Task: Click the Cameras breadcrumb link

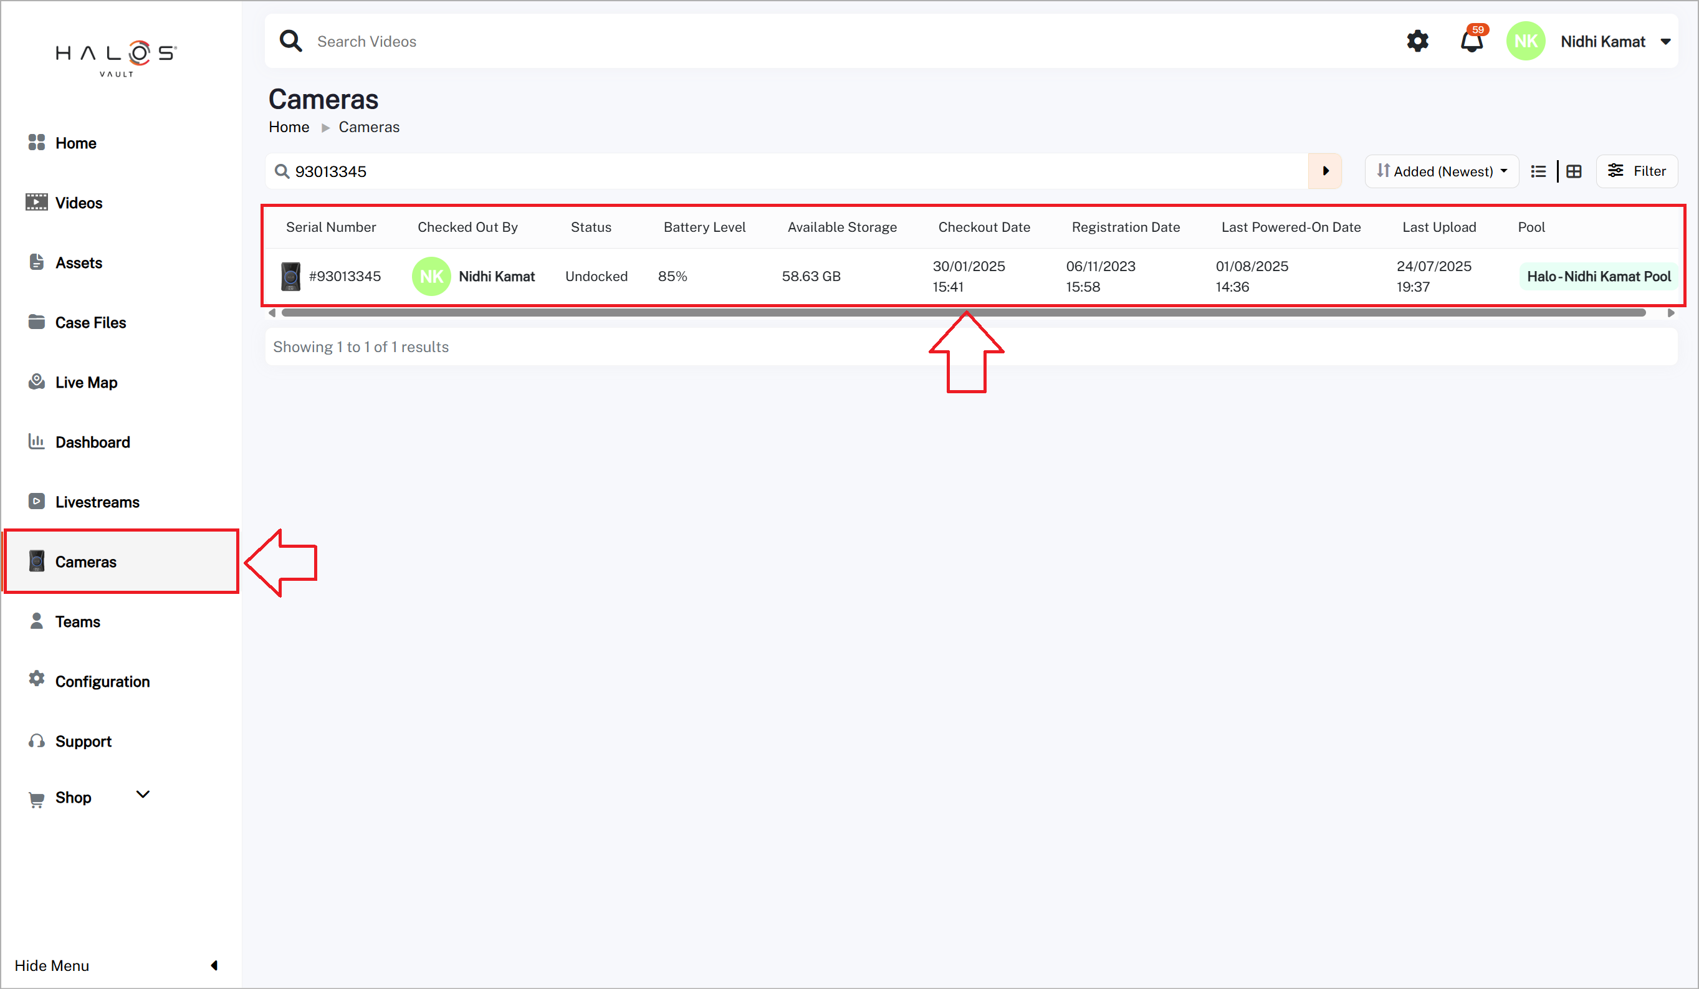Action: pyautogui.click(x=369, y=127)
